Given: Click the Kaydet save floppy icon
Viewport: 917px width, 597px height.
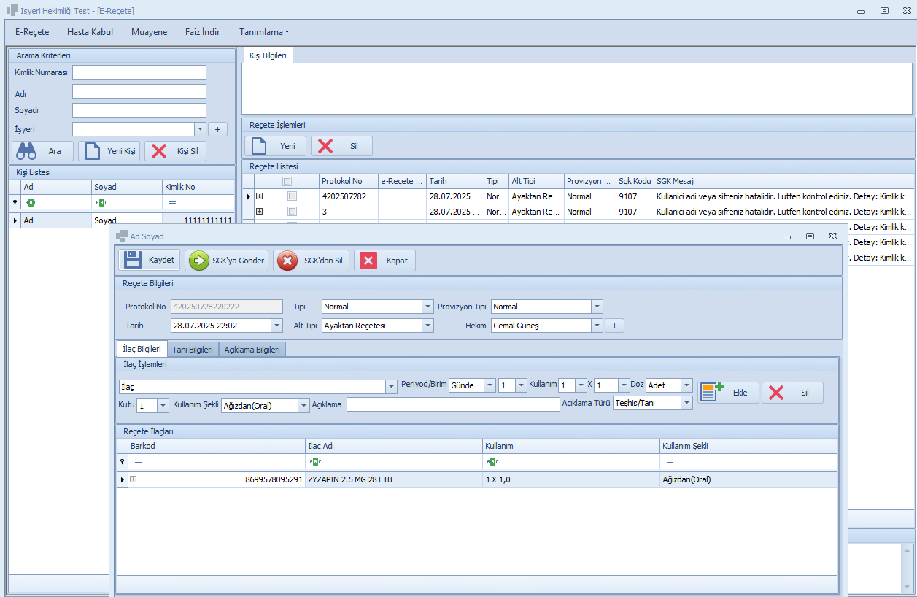Looking at the screenshot, I should pyautogui.click(x=132, y=261).
